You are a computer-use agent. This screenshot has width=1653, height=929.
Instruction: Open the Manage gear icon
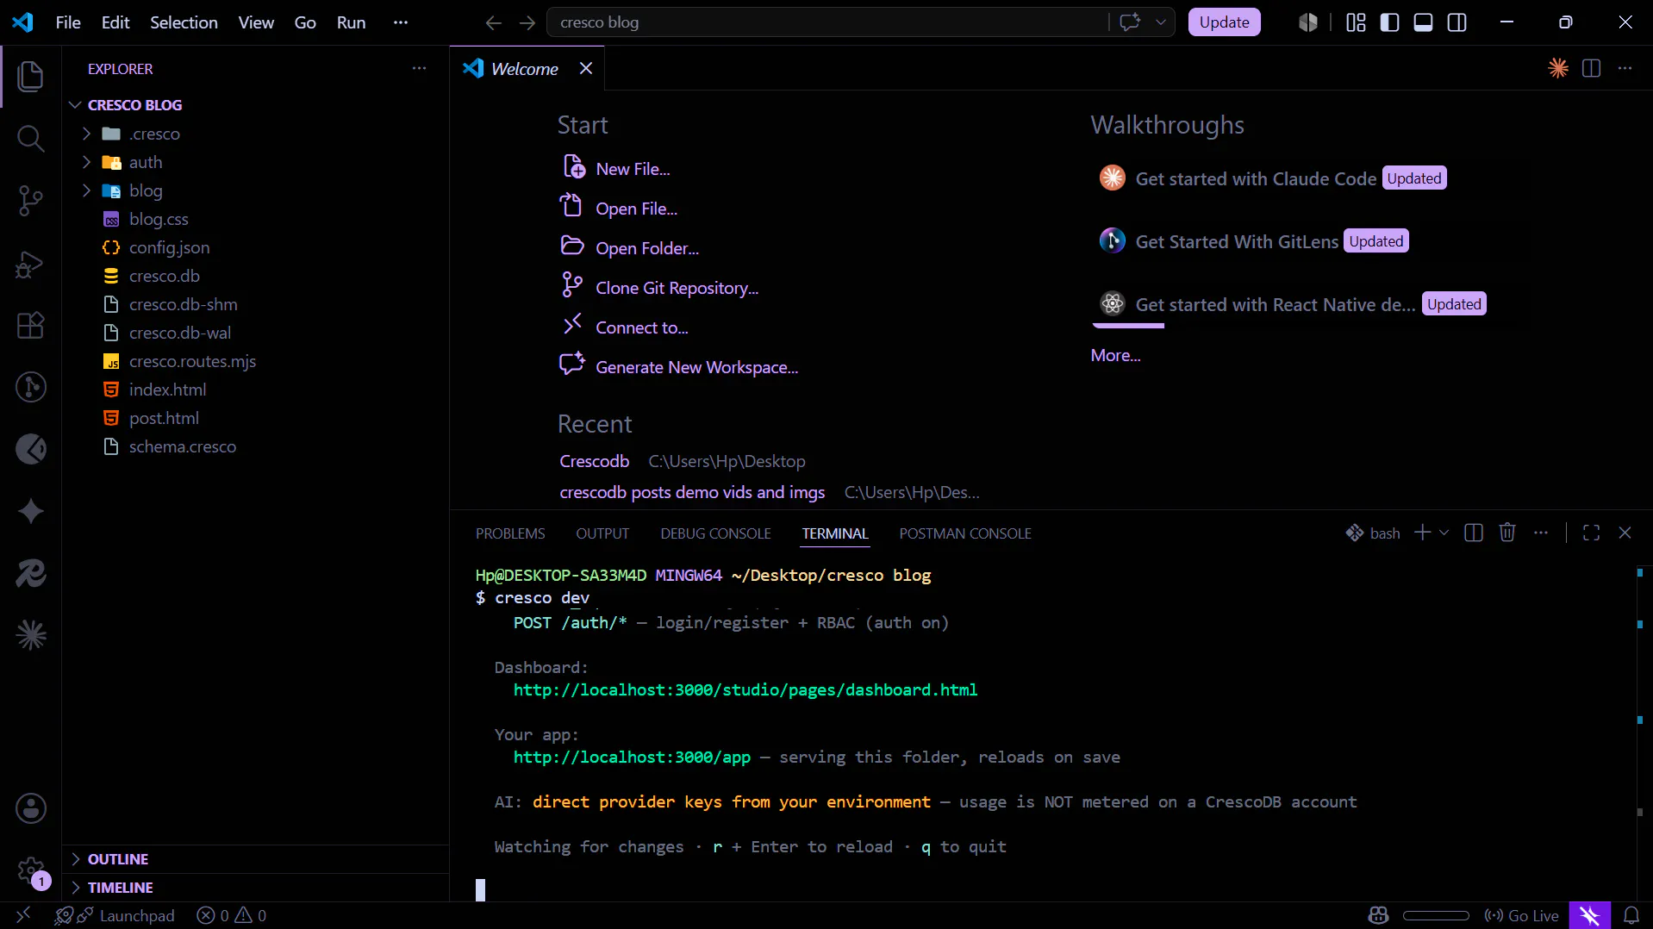click(x=31, y=870)
